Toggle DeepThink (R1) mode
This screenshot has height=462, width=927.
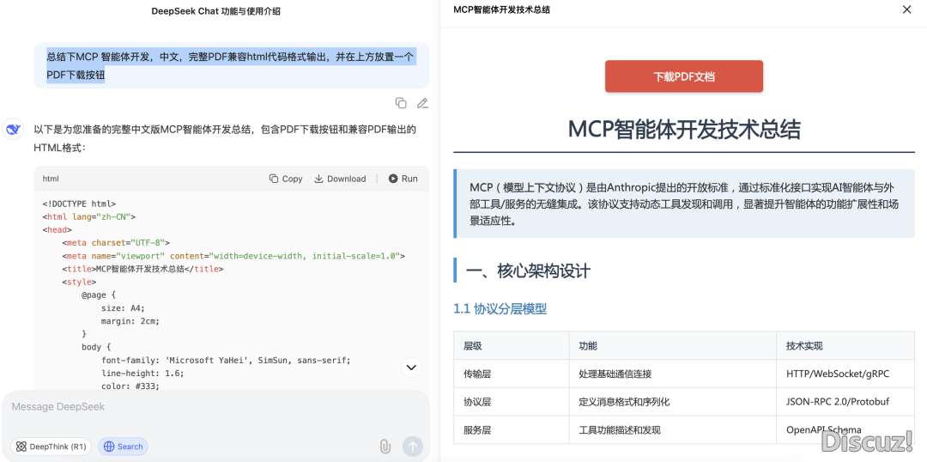[x=51, y=447]
